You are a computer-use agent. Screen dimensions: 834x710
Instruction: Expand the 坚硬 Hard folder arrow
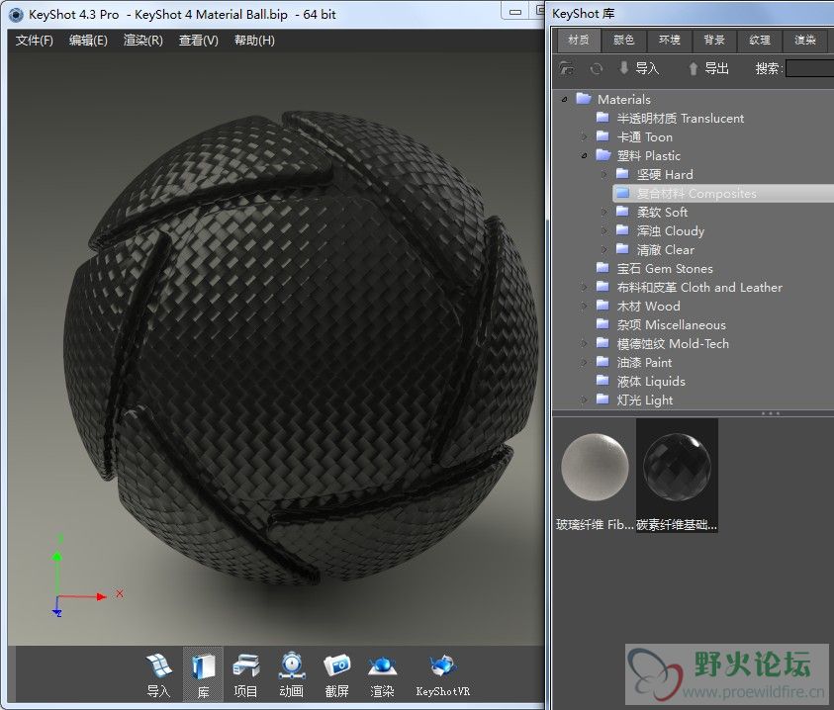click(x=603, y=174)
